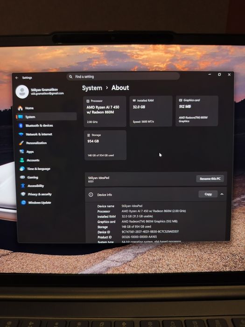Click the '148 GB of 954 GB used' device info value
Image resolution: width=245 pixels, height=327 pixels.
pyautogui.click(x=136, y=227)
